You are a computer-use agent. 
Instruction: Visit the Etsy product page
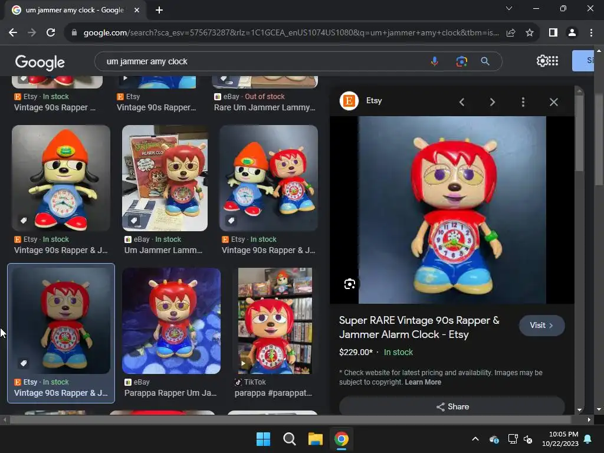541,326
